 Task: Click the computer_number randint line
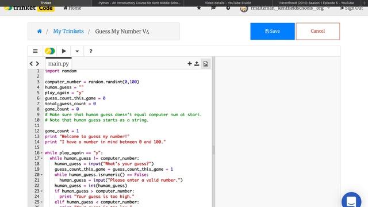coord(92,82)
